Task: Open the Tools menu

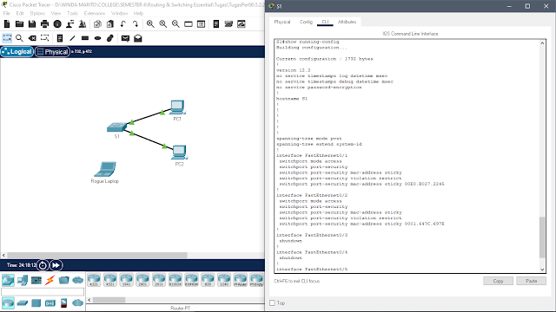Action: click(x=72, y=14)
